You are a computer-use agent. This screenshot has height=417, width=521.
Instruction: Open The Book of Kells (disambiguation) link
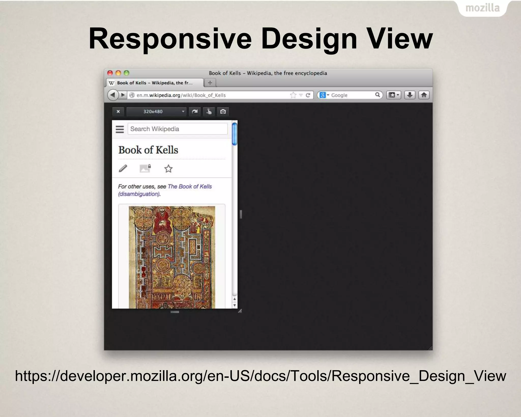coord(165,190)
